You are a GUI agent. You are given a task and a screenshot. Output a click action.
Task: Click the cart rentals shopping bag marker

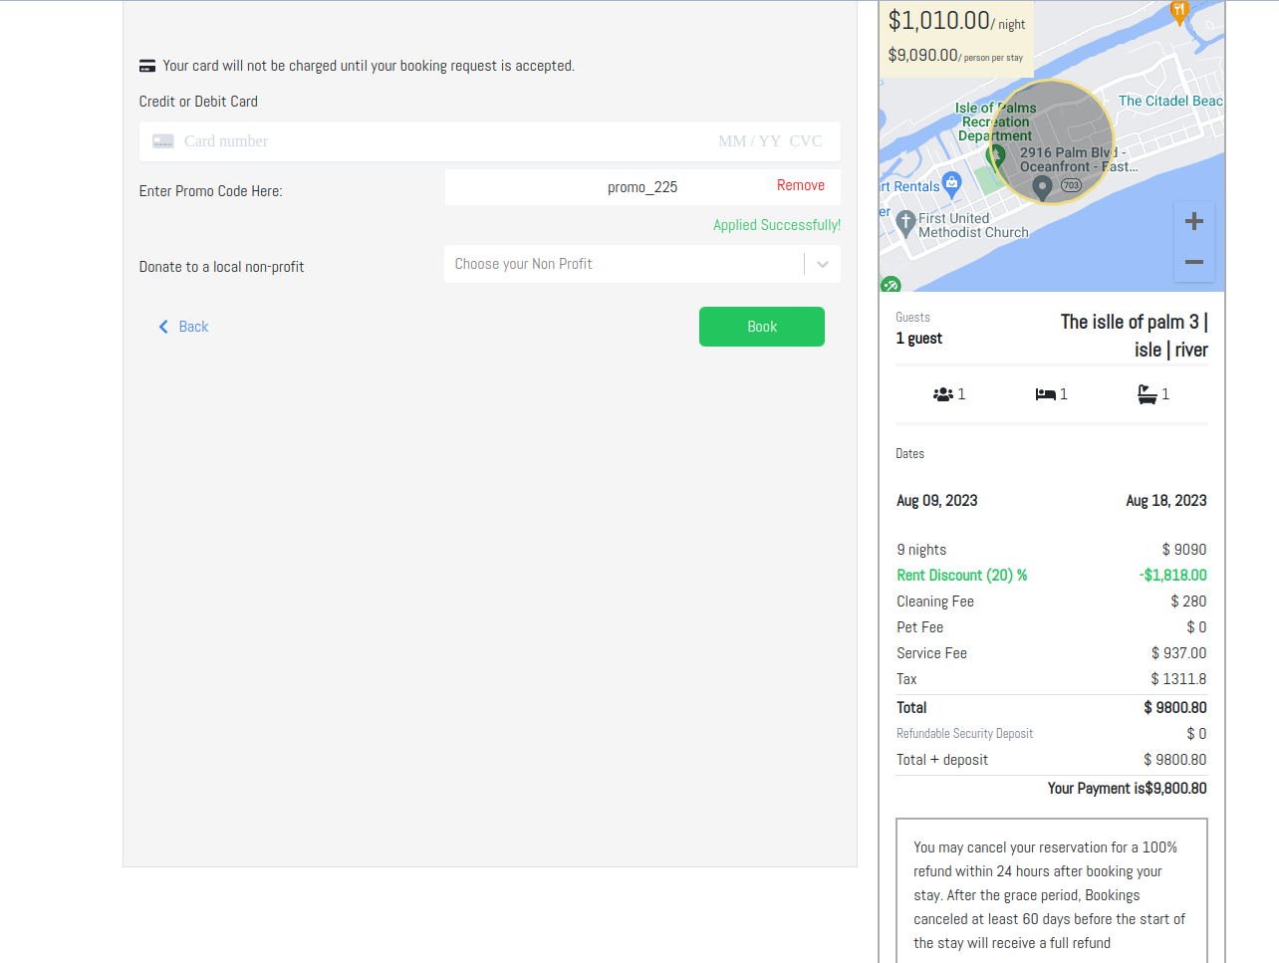click(x=951, y=182)
